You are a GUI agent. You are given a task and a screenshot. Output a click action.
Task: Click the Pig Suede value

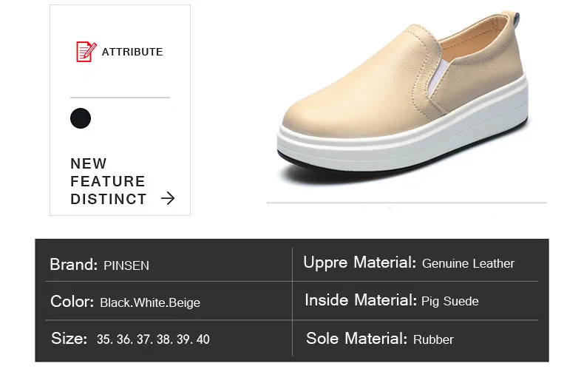(450, 301)
